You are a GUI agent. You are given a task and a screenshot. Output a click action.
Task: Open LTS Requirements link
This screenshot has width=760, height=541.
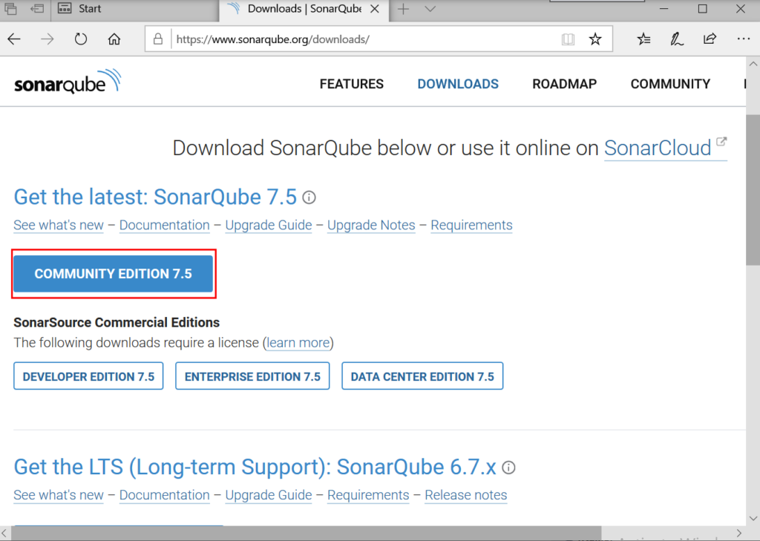(x=368, y=495)
